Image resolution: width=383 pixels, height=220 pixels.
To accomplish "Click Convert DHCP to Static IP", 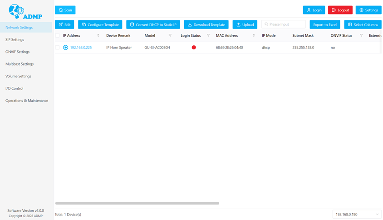I will click(153, 24).
